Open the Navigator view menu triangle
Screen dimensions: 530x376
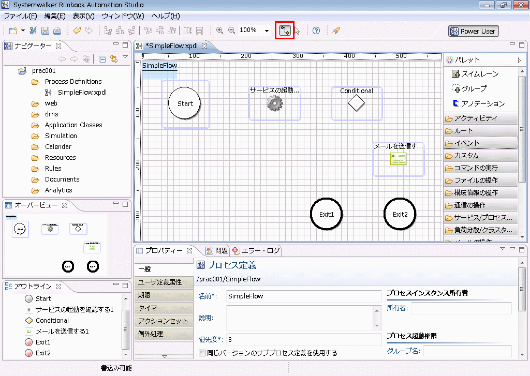pyautogui.click(x=125, y=57)
